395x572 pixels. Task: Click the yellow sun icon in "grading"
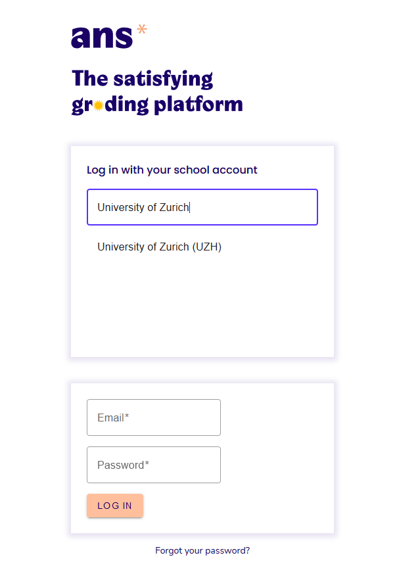tap(98, 105)
